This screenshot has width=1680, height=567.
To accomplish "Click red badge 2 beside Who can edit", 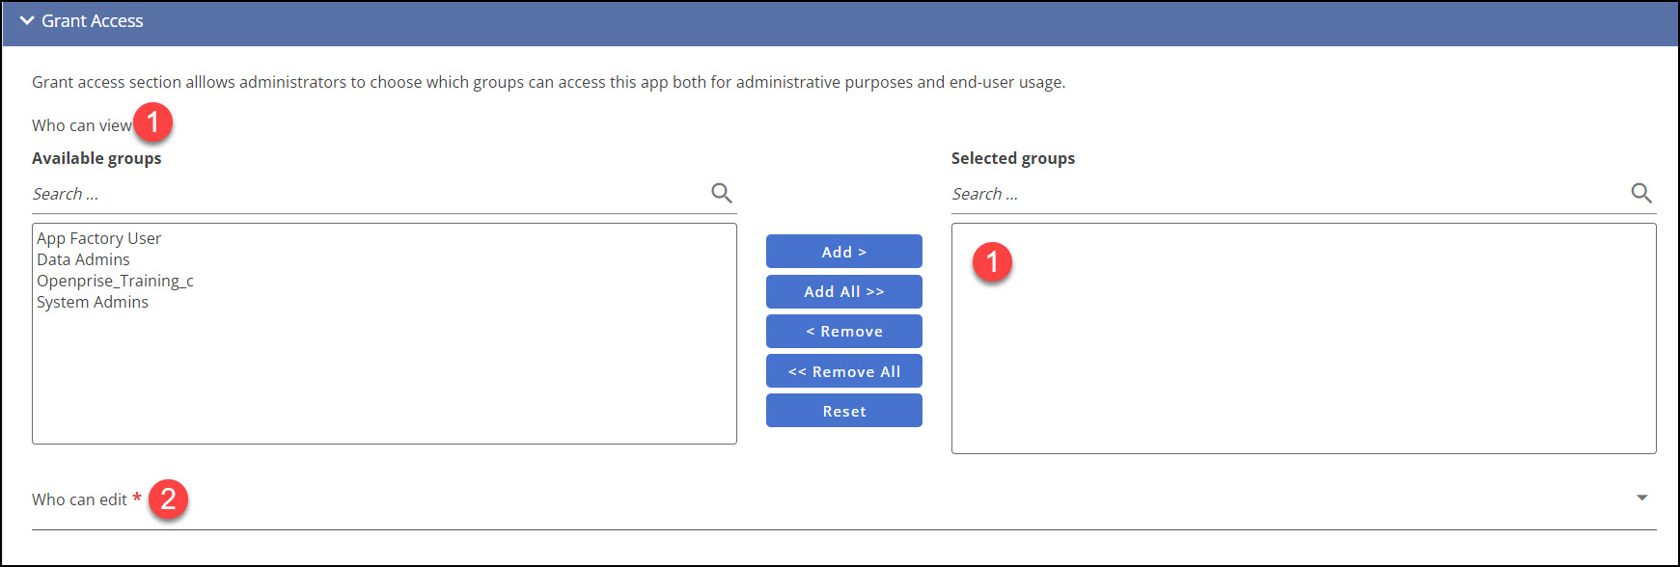I will (x=168, y=499).
